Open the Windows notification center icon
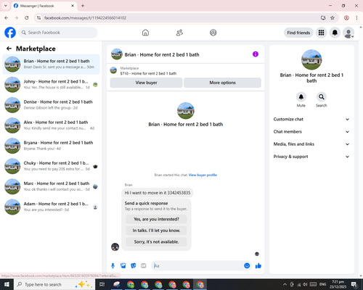The width and height of the screenshot is (363, 290). pyautogui.click(x=354, y=284)
